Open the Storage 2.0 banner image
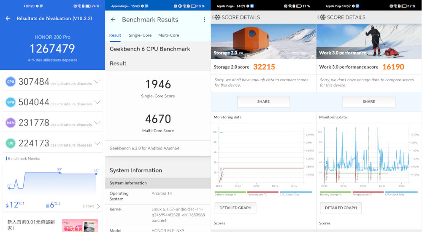Viewport: 422px width, 232px height. (263, 42)
